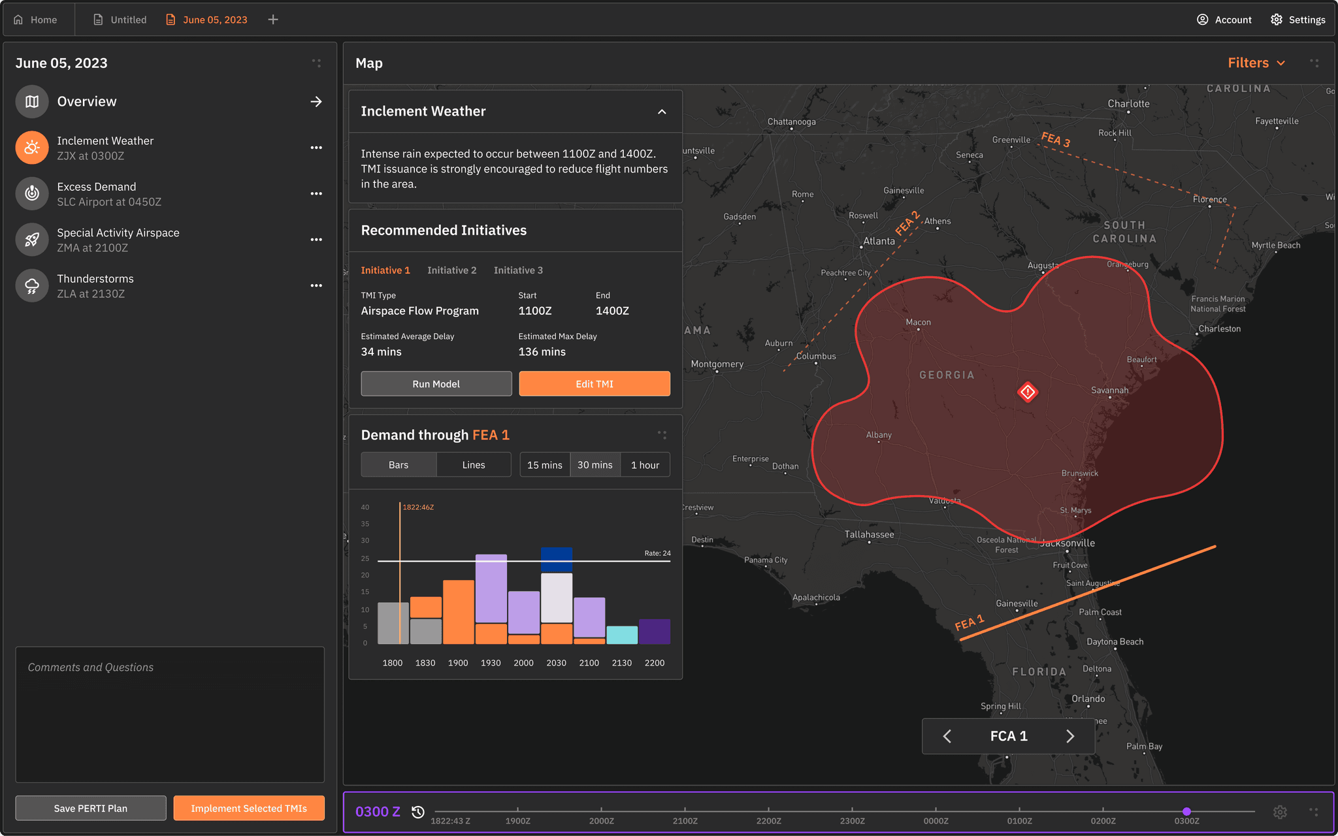The height and width of the screenshot is (836, 1338).
Task: Click the Inclement Weather sun-cloud icon
Action: tap(32, 148)
